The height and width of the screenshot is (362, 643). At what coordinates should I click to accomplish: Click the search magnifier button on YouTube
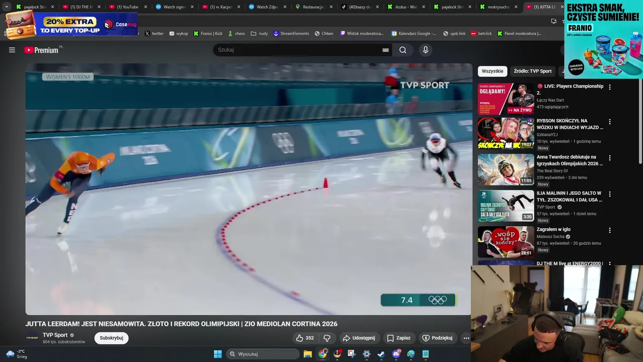coord(403,50)
